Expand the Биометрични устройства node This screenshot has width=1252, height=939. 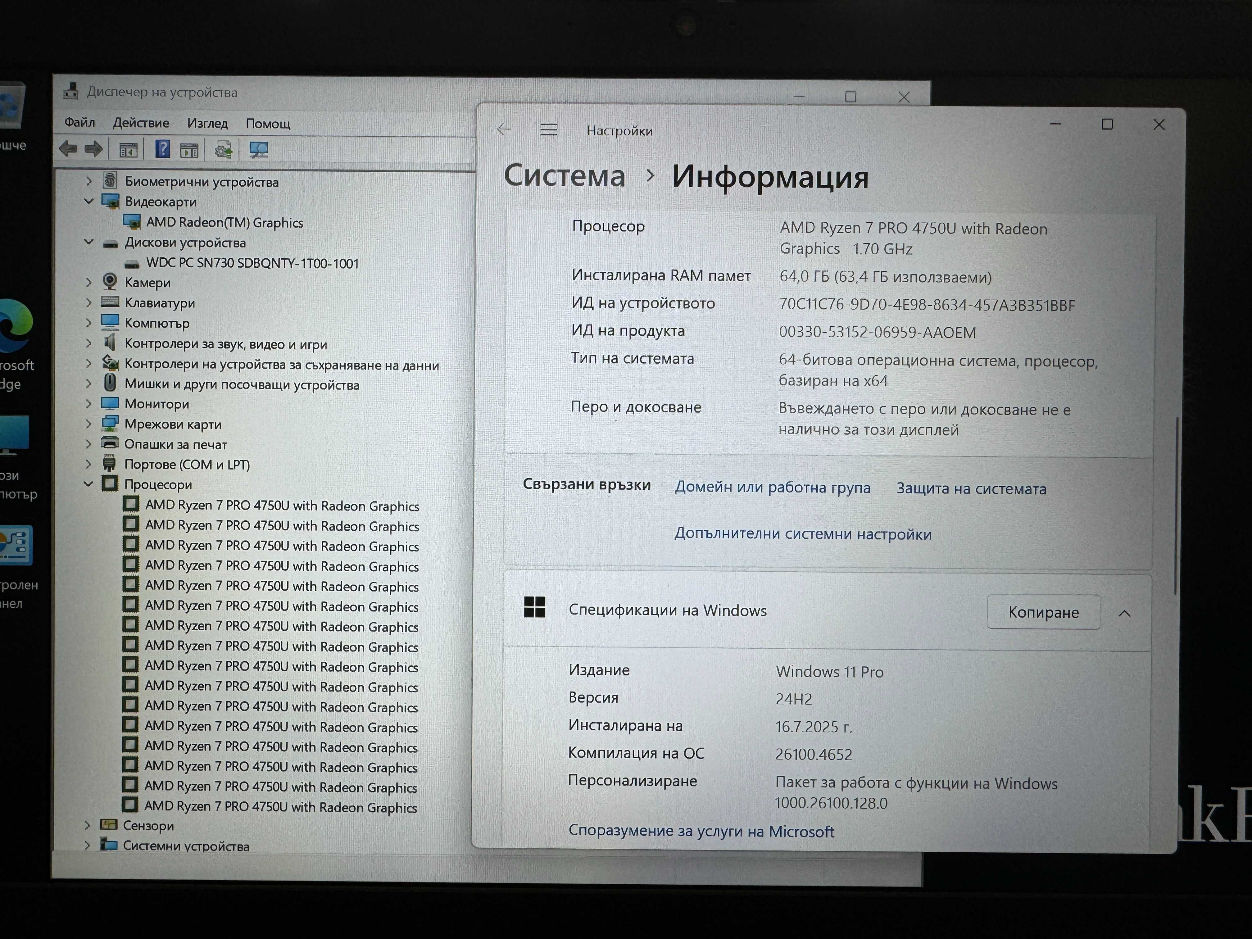click(x=89, y=181)
